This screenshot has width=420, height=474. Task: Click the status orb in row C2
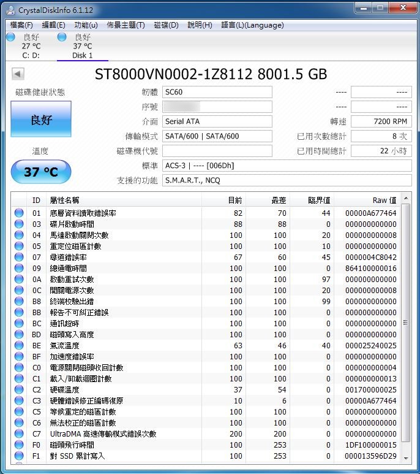[x=19, y=389]
